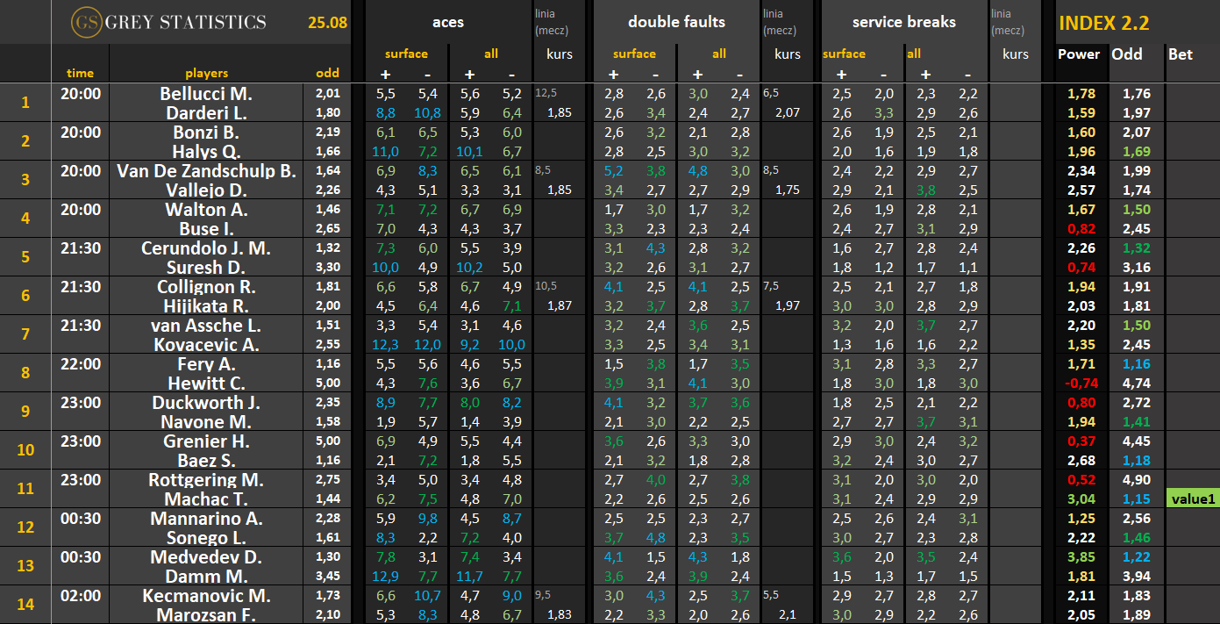1220x624 pixels.
Task: Click Halys Q. surface aces 11,0
Action: coord(386,151)
